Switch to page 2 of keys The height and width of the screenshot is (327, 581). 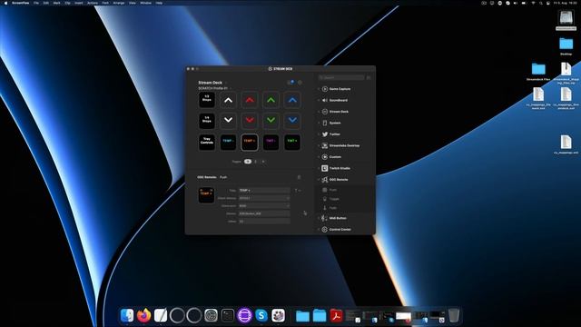pyautogui.click(x=255, y=162)
